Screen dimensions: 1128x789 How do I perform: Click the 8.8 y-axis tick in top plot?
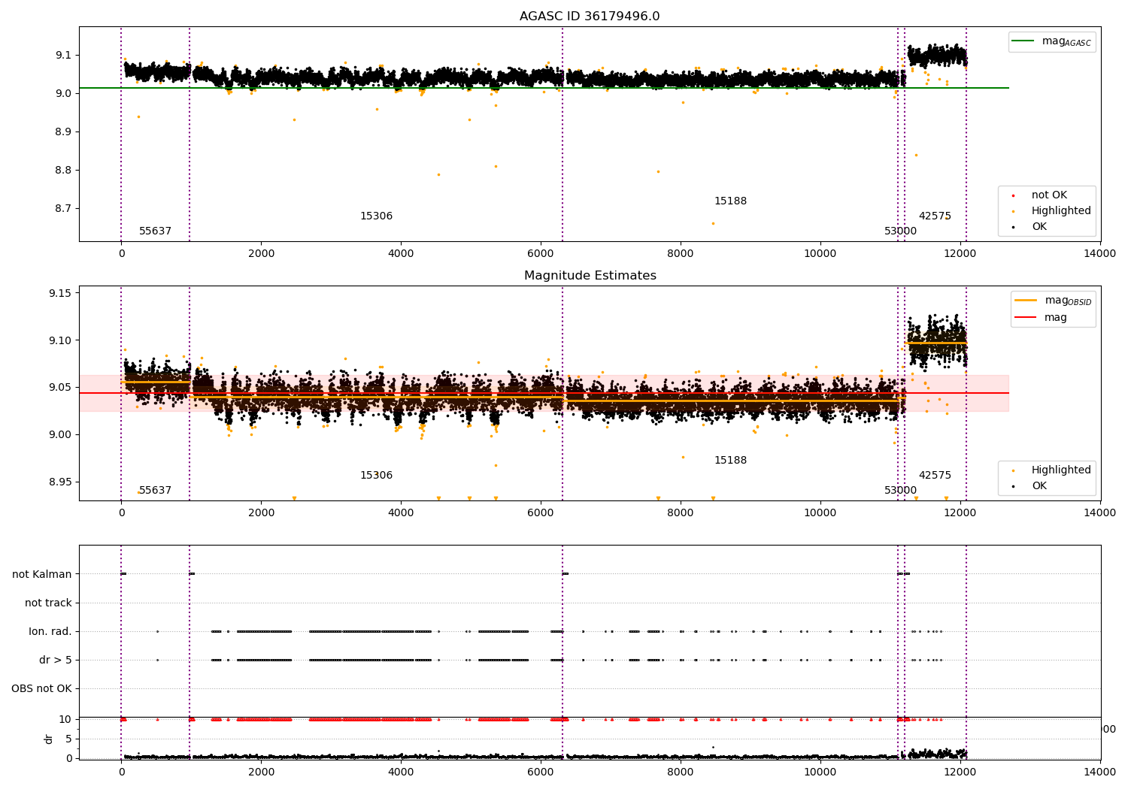[x=64, y=170]
